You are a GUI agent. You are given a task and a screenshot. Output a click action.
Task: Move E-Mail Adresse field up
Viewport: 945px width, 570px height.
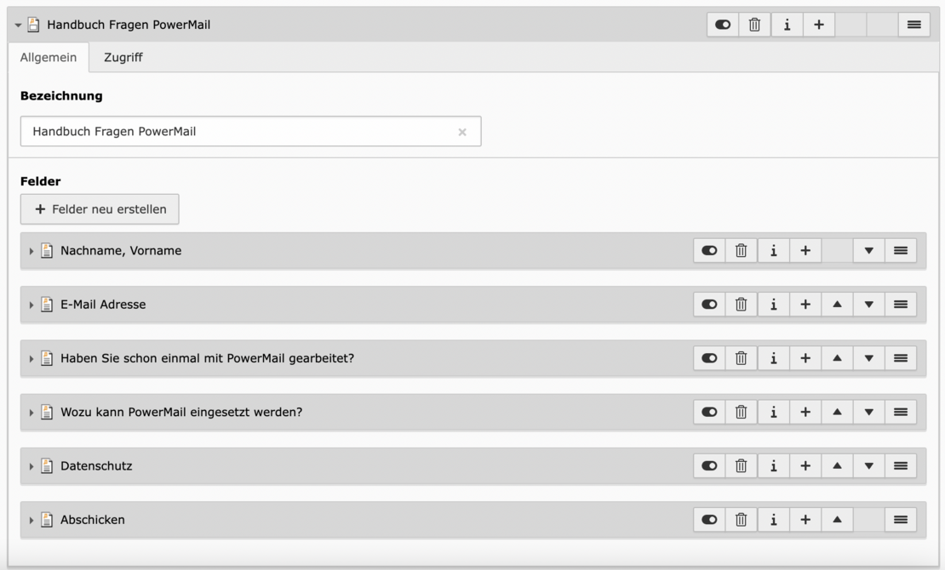pyautogui.click(x=837, y=305)
